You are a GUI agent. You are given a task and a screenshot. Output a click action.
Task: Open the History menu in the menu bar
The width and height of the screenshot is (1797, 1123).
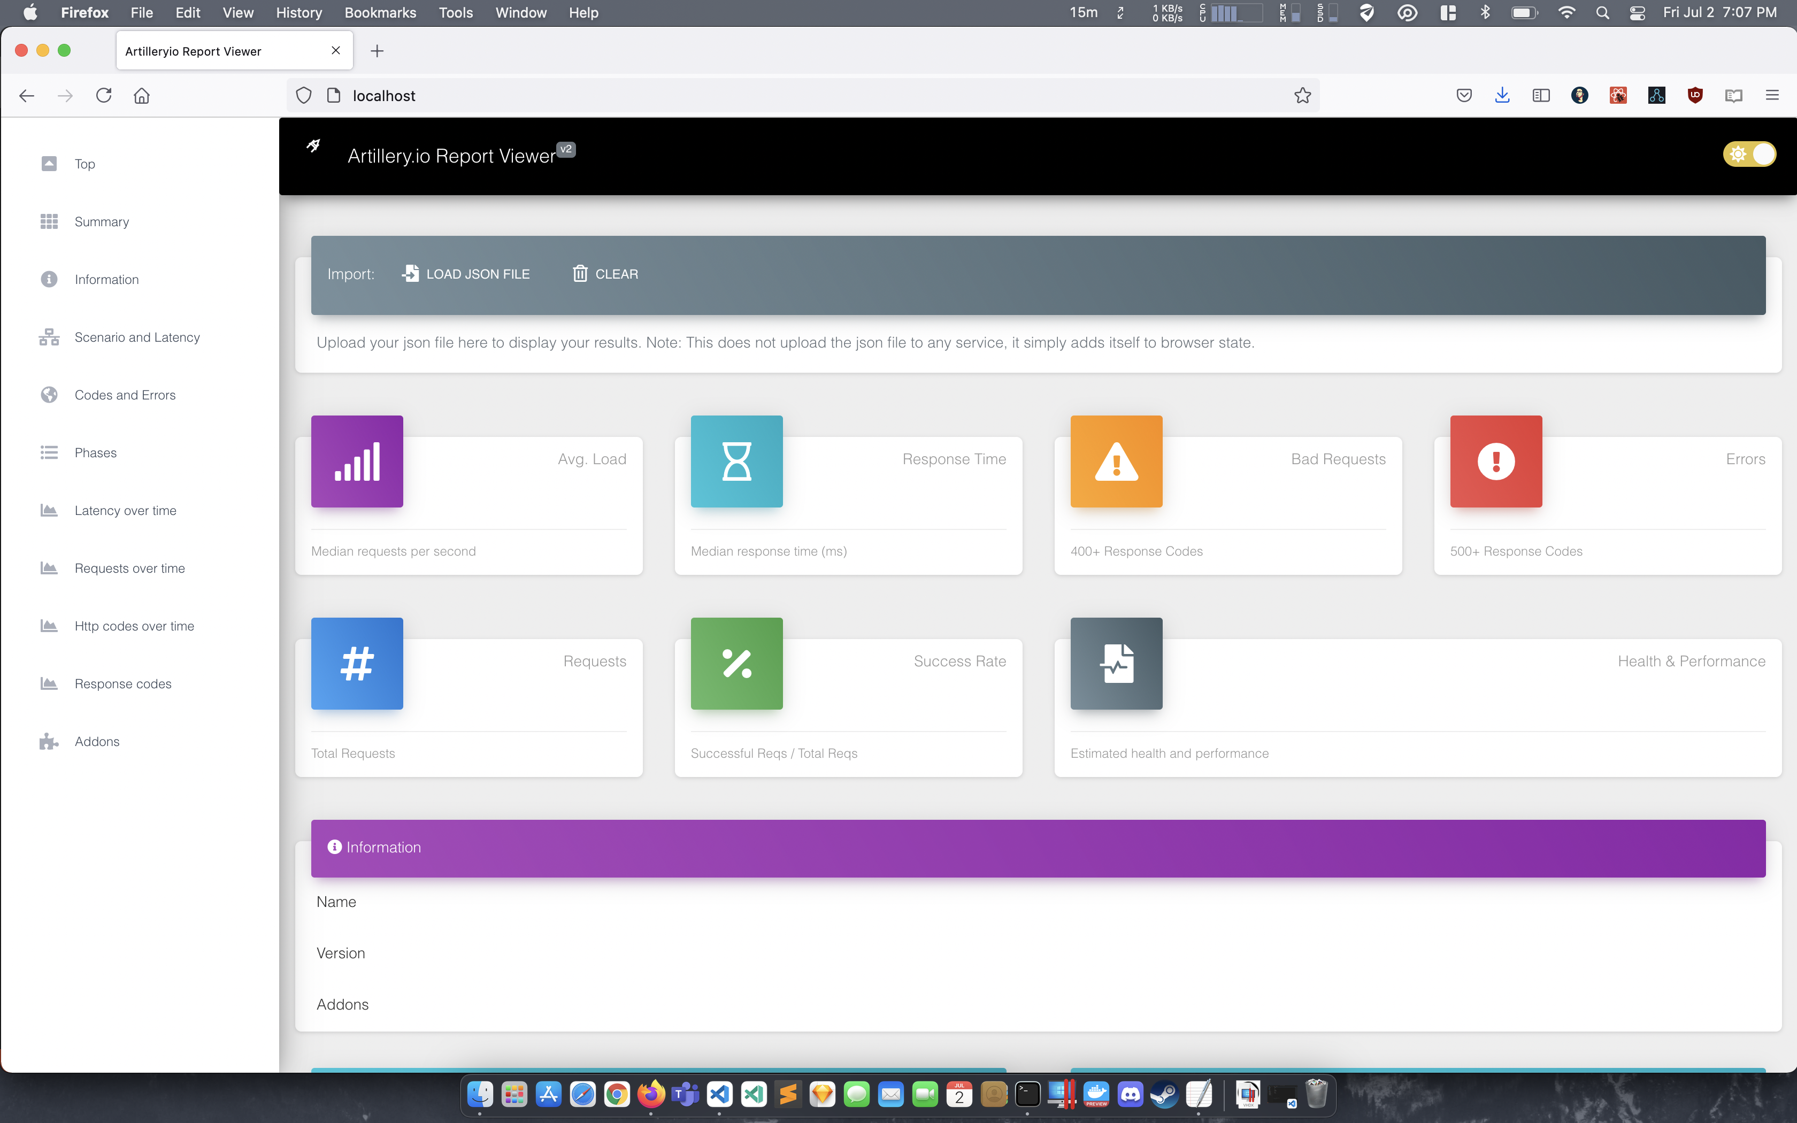pos(298,13)
